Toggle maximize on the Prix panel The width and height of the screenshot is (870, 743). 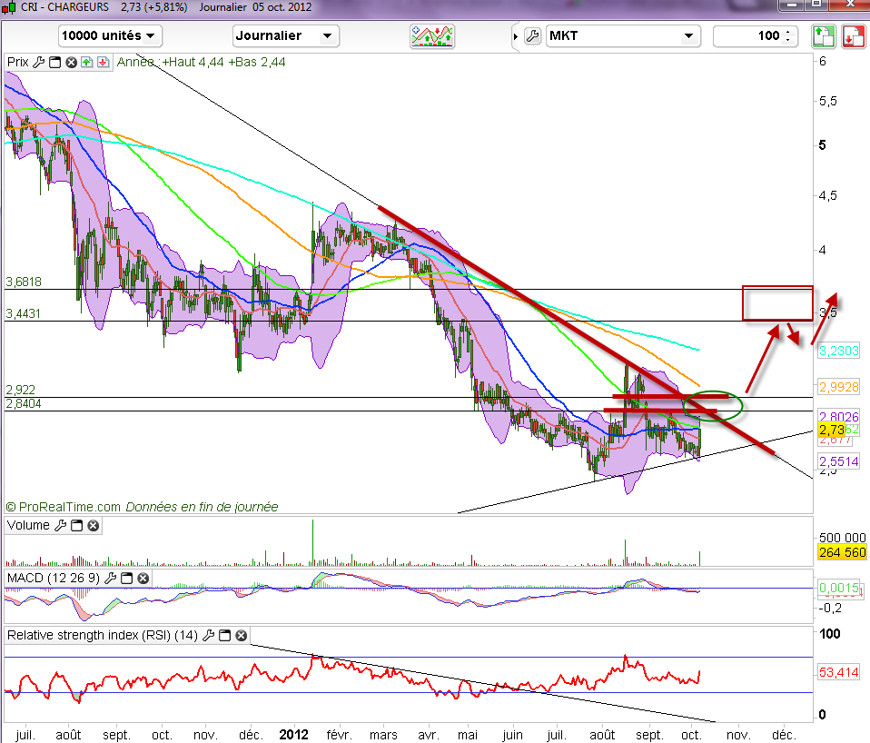(54, 63)
